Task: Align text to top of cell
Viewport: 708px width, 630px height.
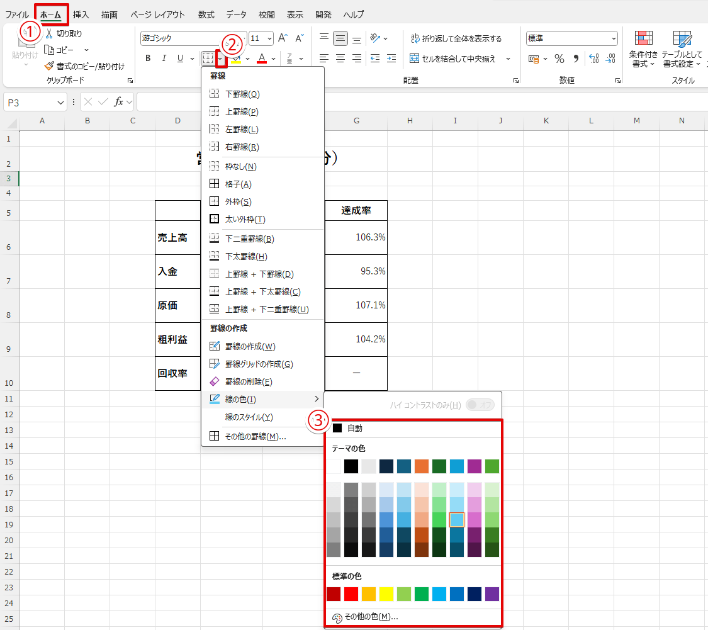Action: point(323,38)
